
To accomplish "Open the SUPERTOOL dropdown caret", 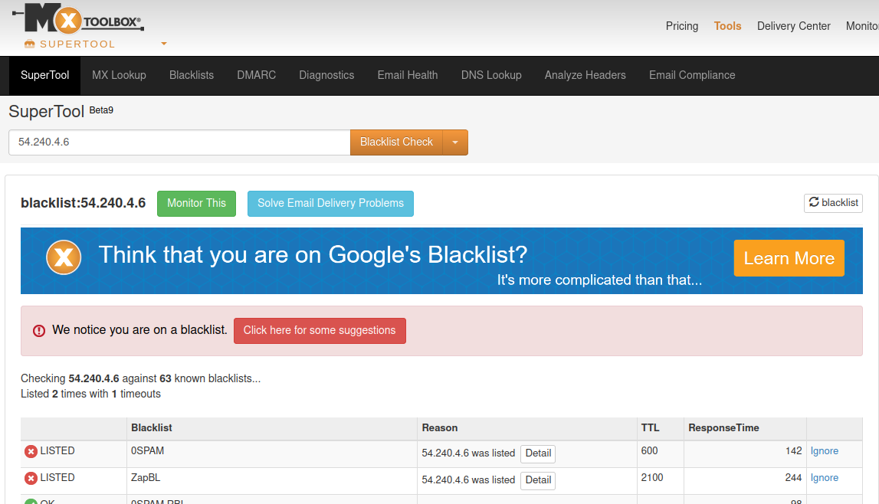I will coord(164,44).
